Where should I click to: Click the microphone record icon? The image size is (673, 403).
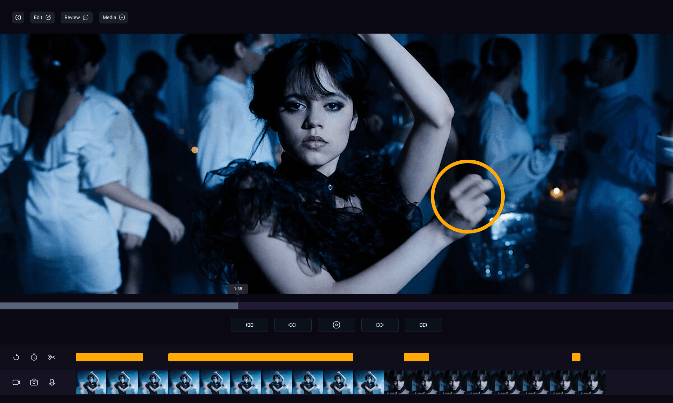click(52, 382)
